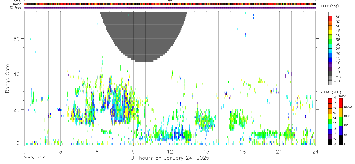Viewport: 355px width, 164px height.
Task: Select the blue segment of the NOISE color bar
Action: pos(341,130)
